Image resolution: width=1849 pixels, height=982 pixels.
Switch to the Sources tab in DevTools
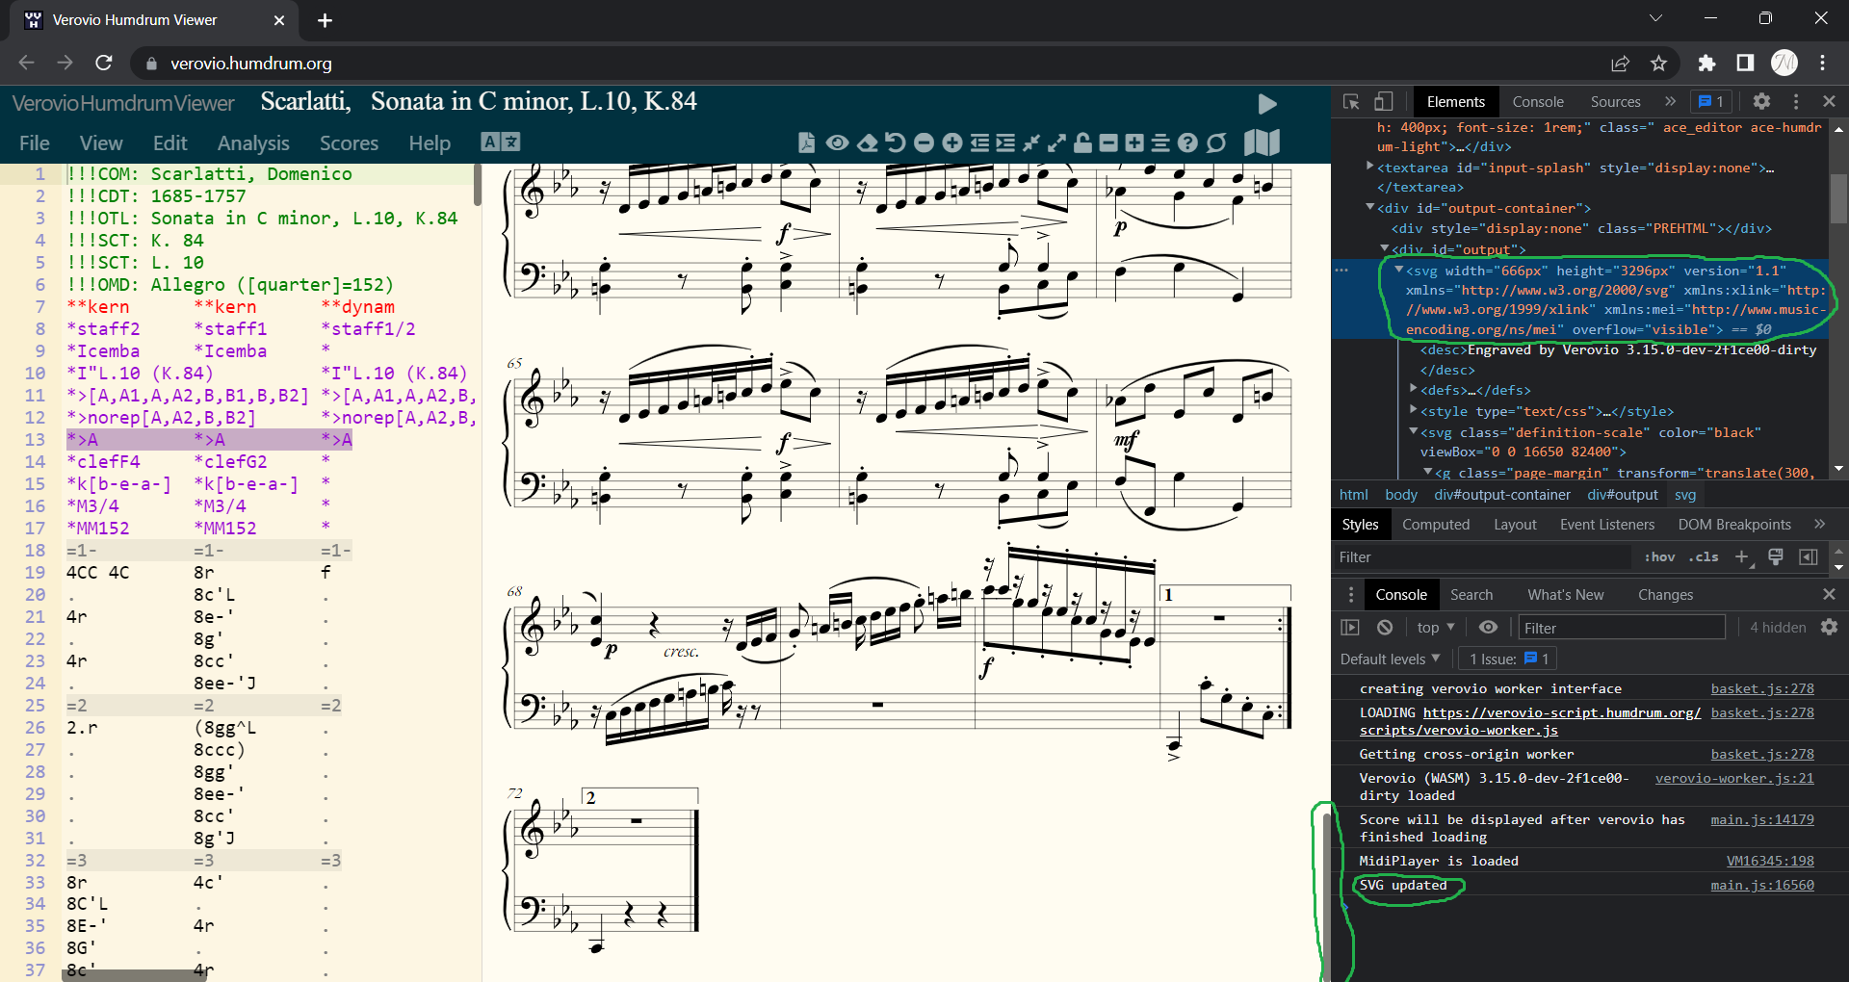[1615, 102]
